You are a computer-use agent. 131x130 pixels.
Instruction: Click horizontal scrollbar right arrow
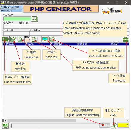tap(127, 120)
